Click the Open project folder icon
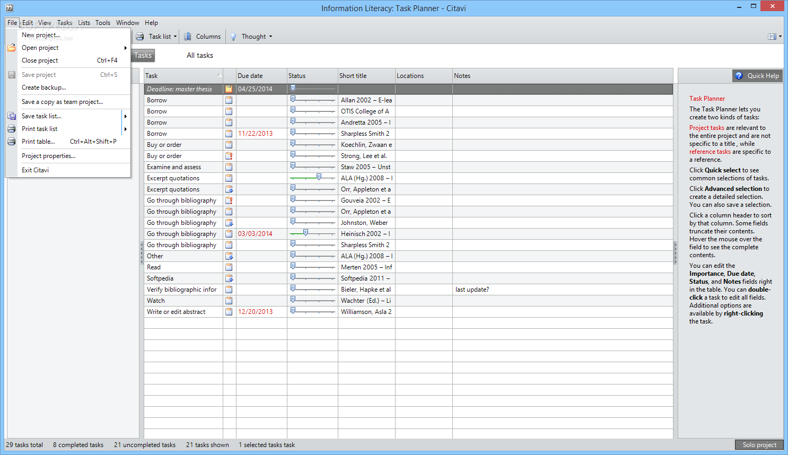The image size is (788, 455). (12, 48)
